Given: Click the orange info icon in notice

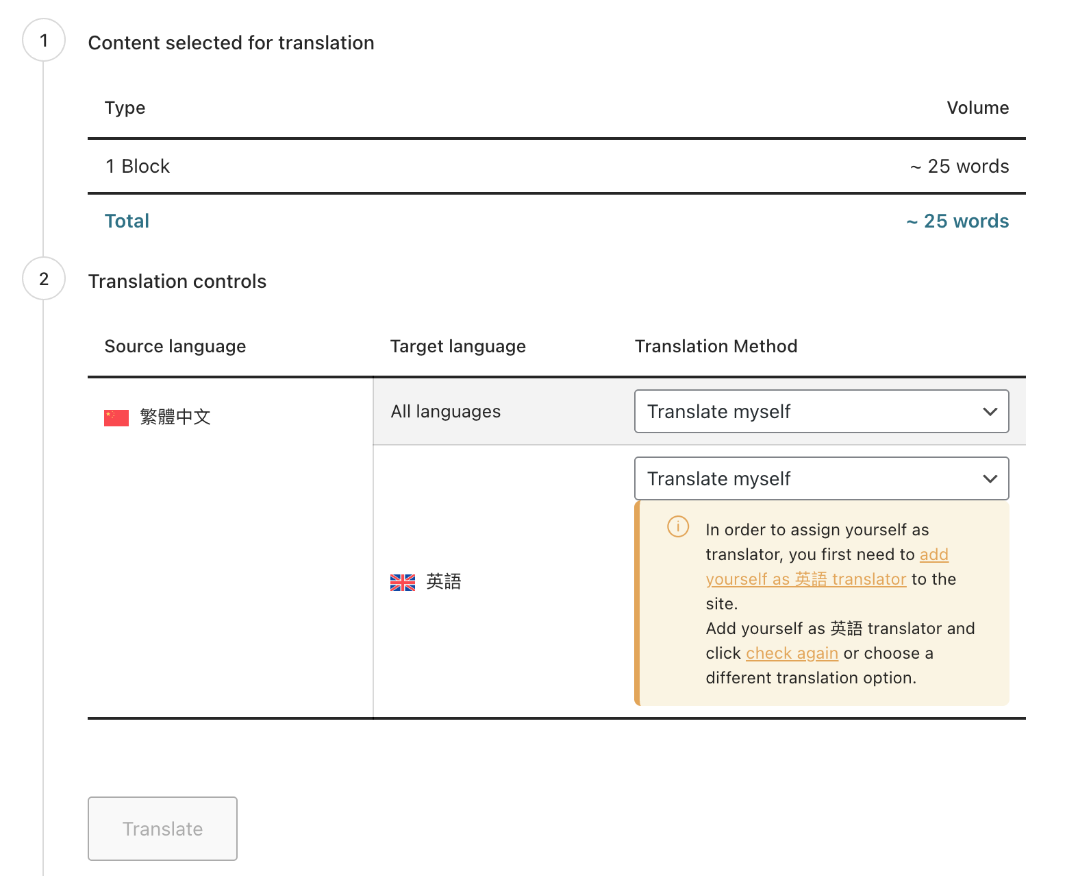Looking at the screenshot, I should coord(677,526).
